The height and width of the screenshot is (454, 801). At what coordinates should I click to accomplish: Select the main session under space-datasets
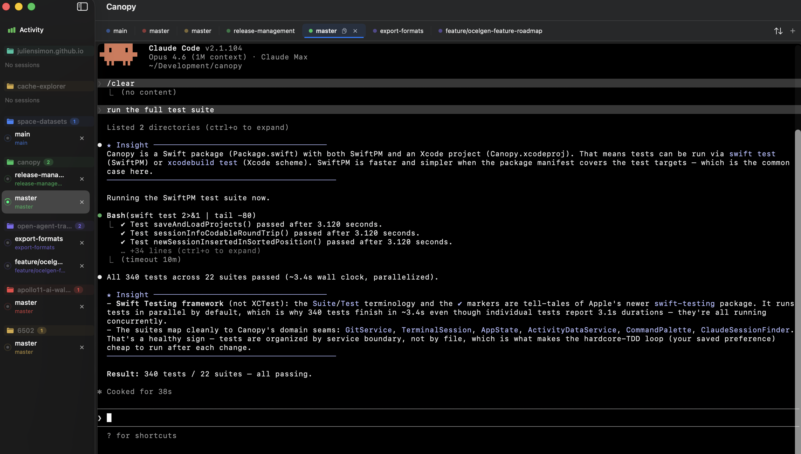click(x=45, y=138)
